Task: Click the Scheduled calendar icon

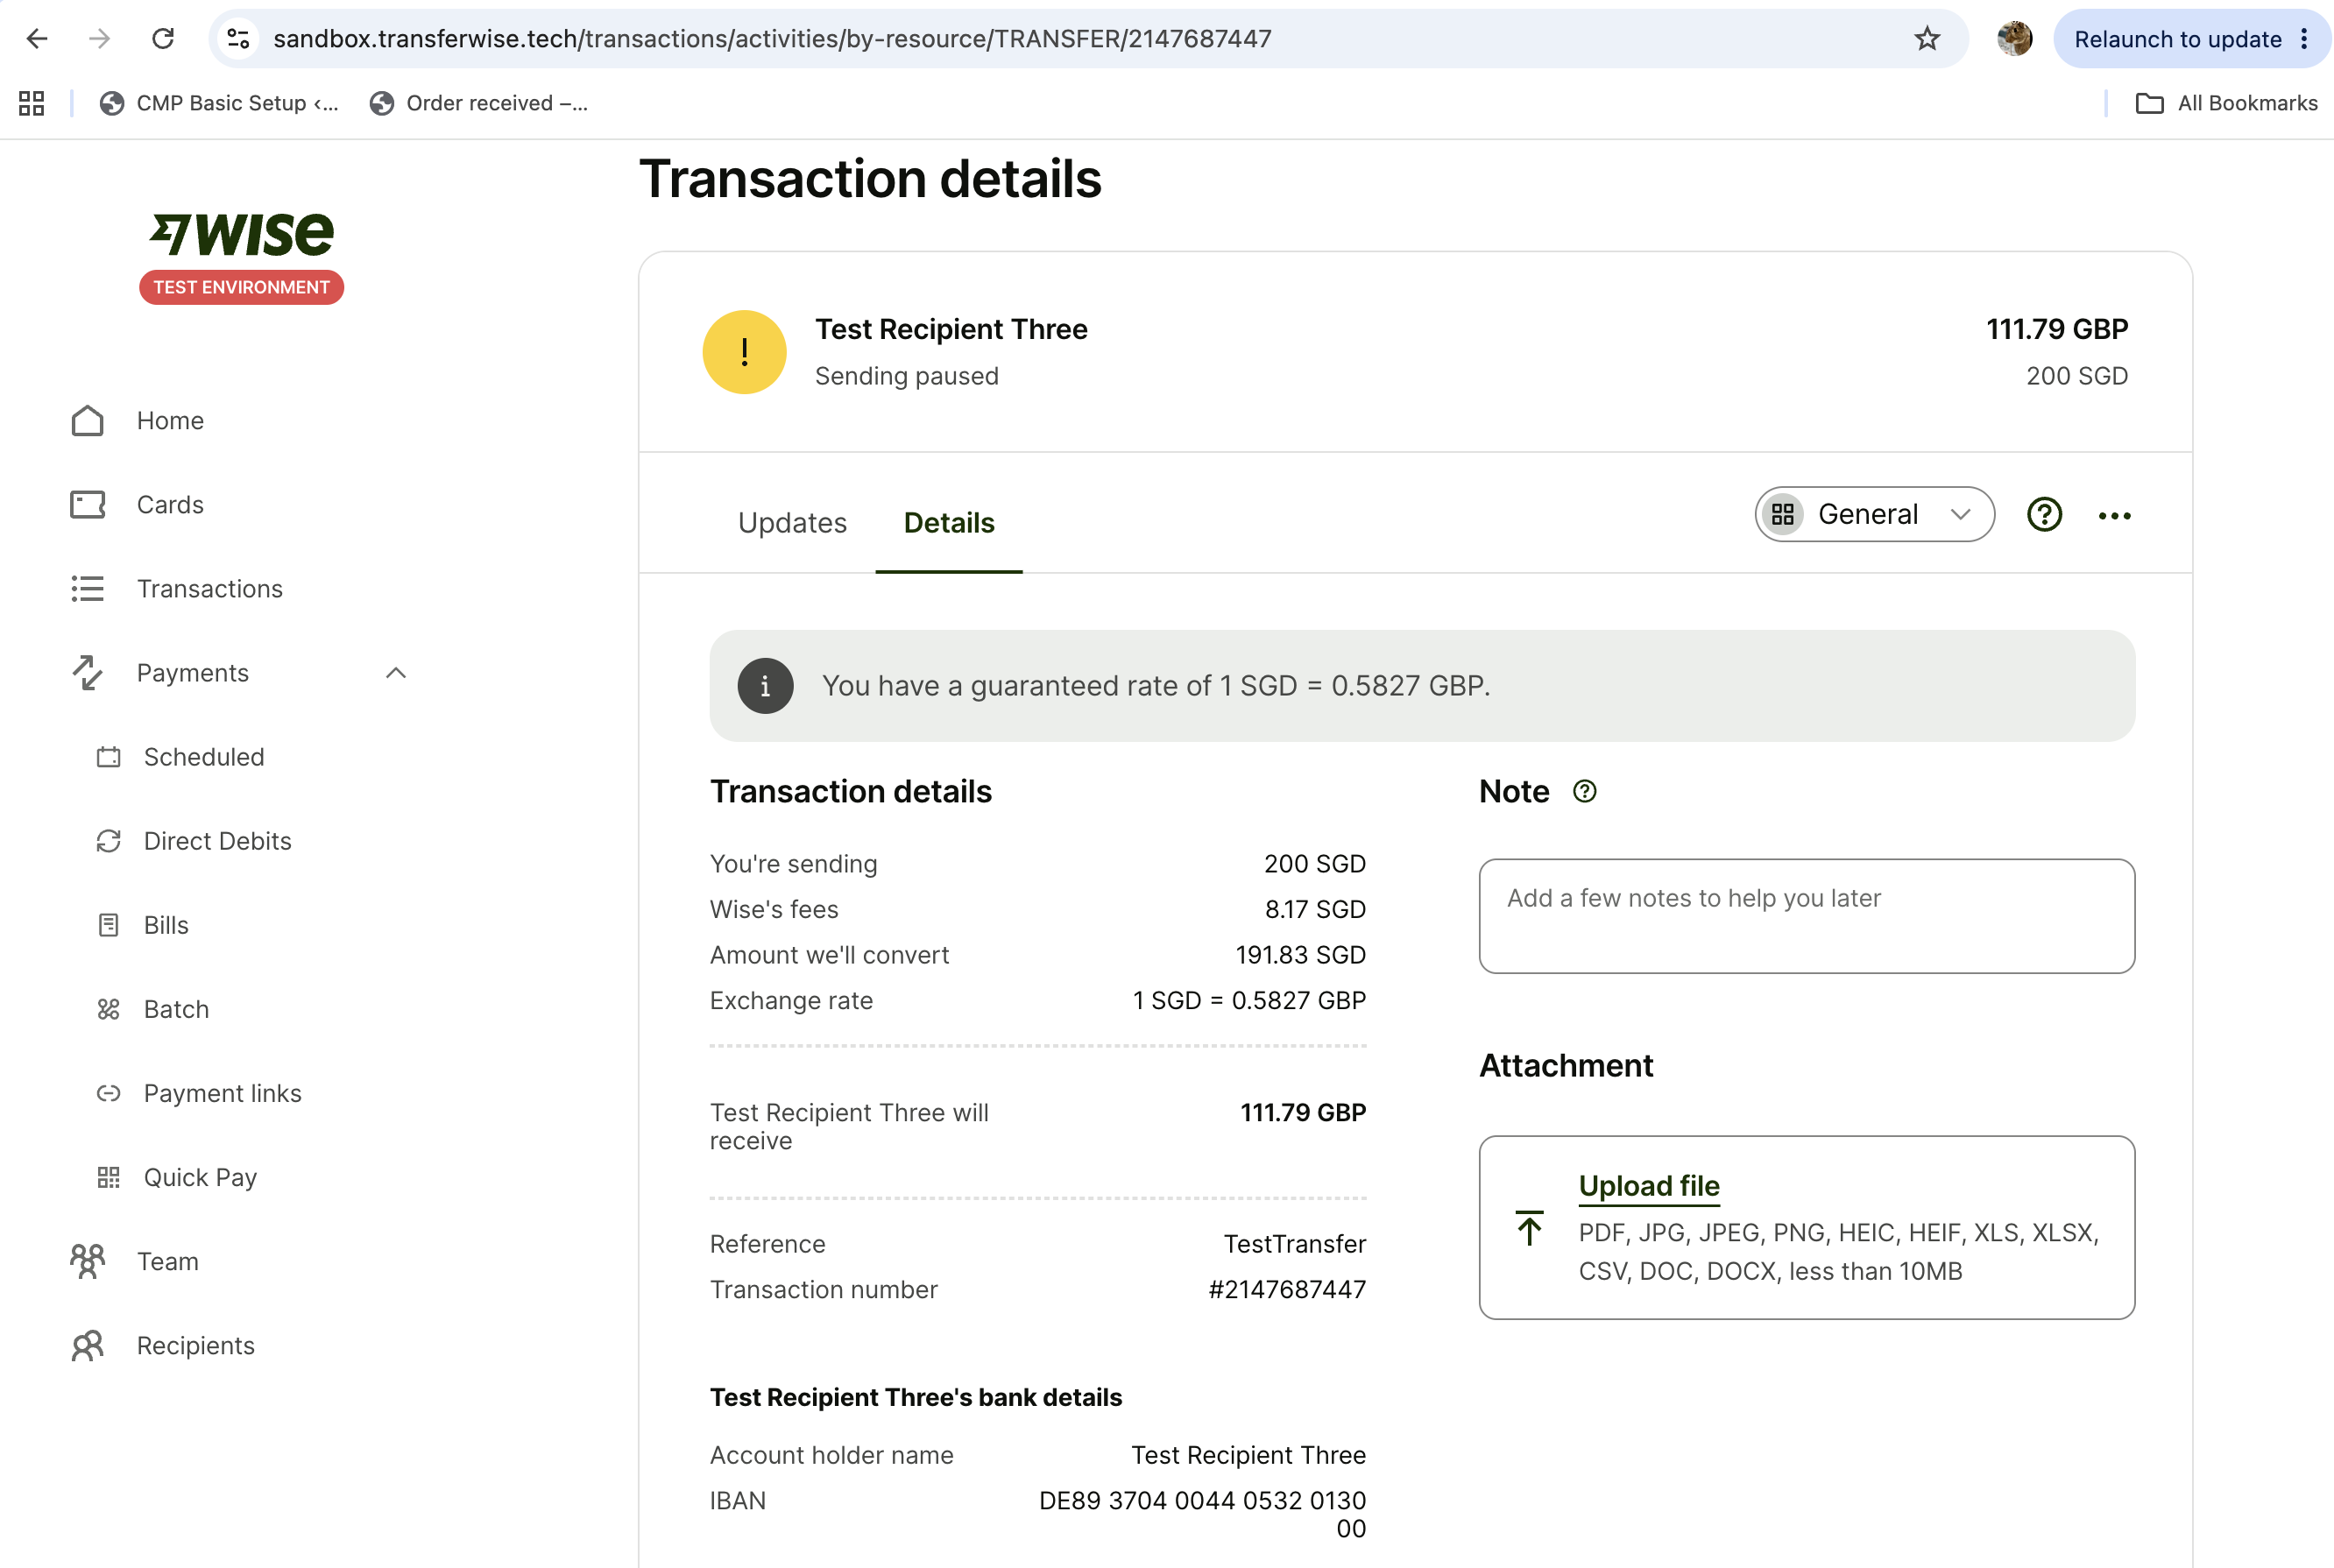Action: click(x=109, y=757)
